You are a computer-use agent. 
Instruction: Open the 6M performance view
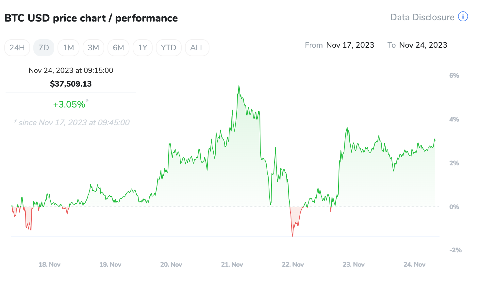point(118,47)
